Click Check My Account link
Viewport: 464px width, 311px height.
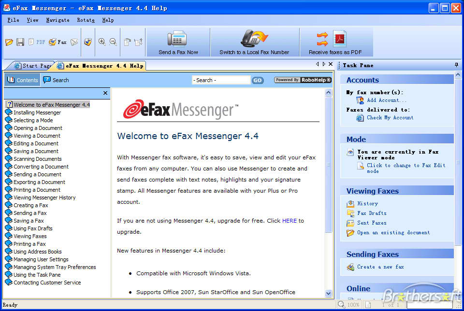390,117
